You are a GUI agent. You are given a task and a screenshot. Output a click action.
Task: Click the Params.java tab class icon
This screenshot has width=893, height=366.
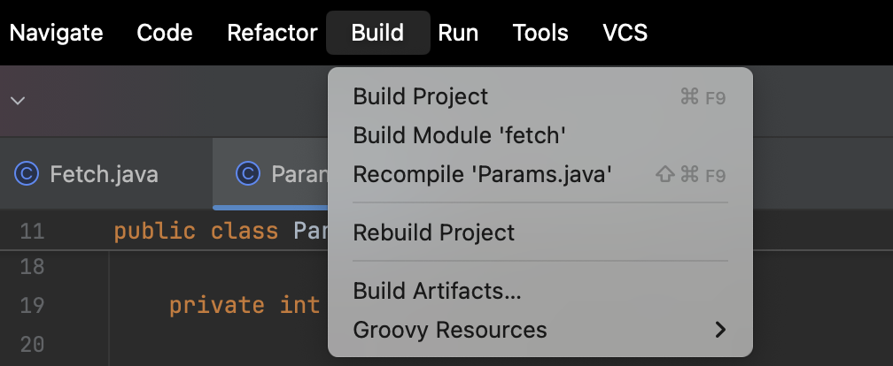click(x=249, y=174)
